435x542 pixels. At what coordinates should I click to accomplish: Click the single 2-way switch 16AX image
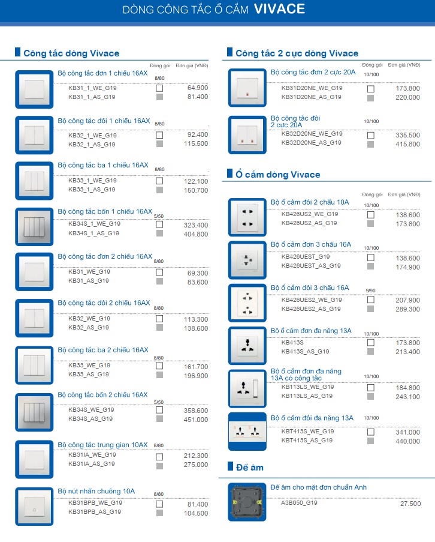34,272
